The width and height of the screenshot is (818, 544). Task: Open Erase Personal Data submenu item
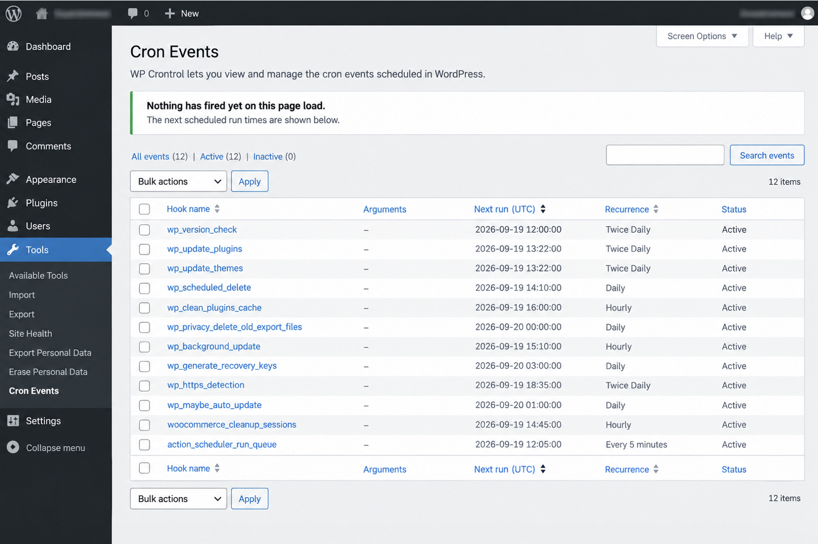tap(48, 372)
